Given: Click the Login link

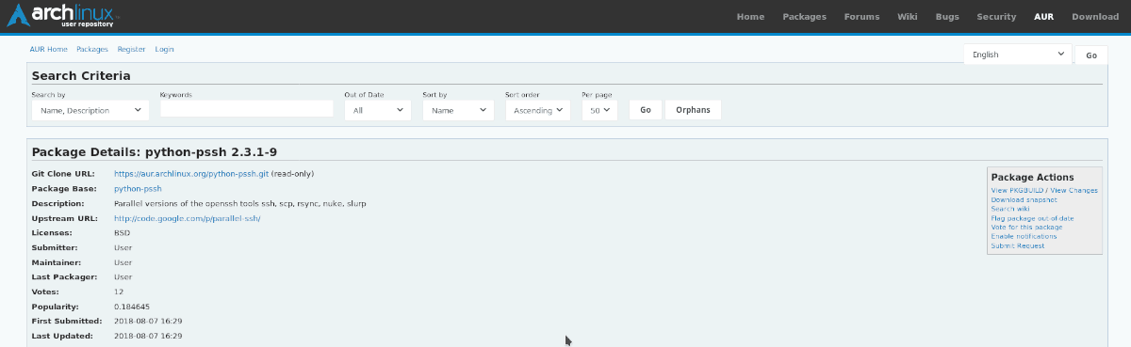Looking at the screenshot, I should pyautogui.click(x=164, y=49).
